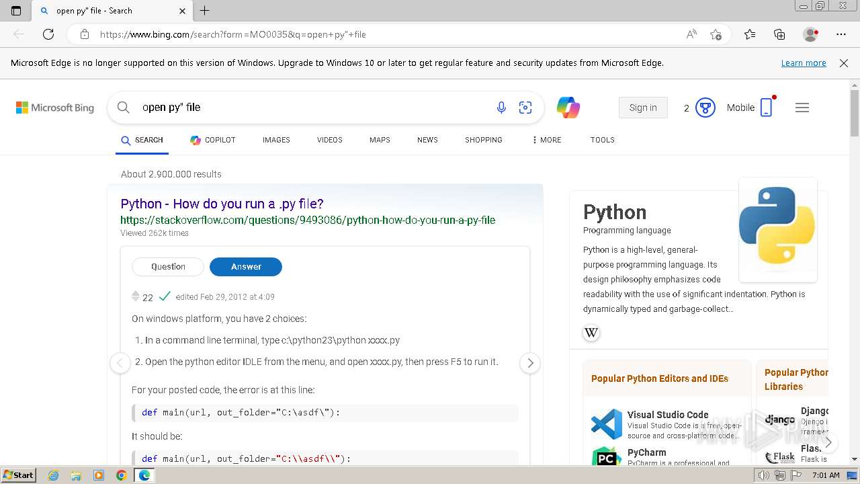Open the tab actions menu icon
The width and height of the screenshot is (860, 484).
click(x=16, y=11)
